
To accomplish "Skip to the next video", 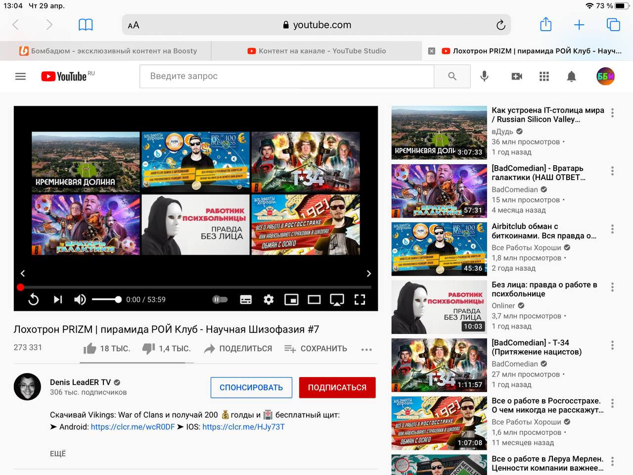I will [x=58, y=299].
